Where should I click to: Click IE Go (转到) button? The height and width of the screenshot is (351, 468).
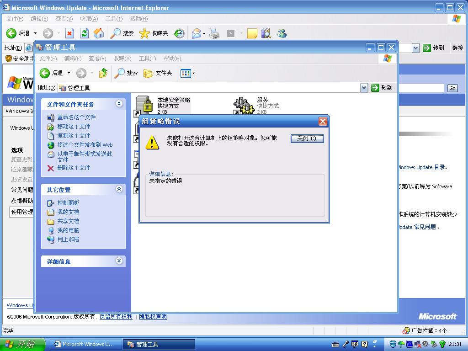point(434,48)
